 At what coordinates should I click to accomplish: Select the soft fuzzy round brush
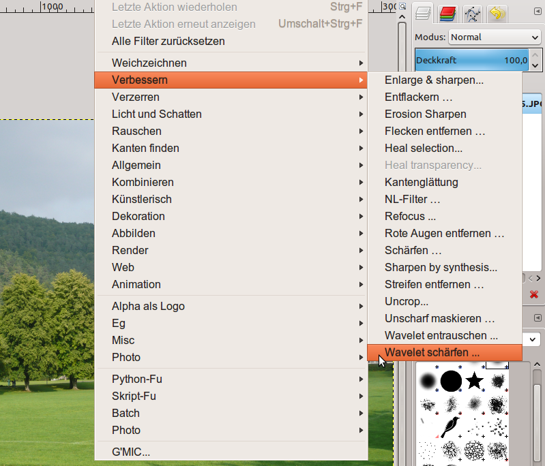[428, 381]
